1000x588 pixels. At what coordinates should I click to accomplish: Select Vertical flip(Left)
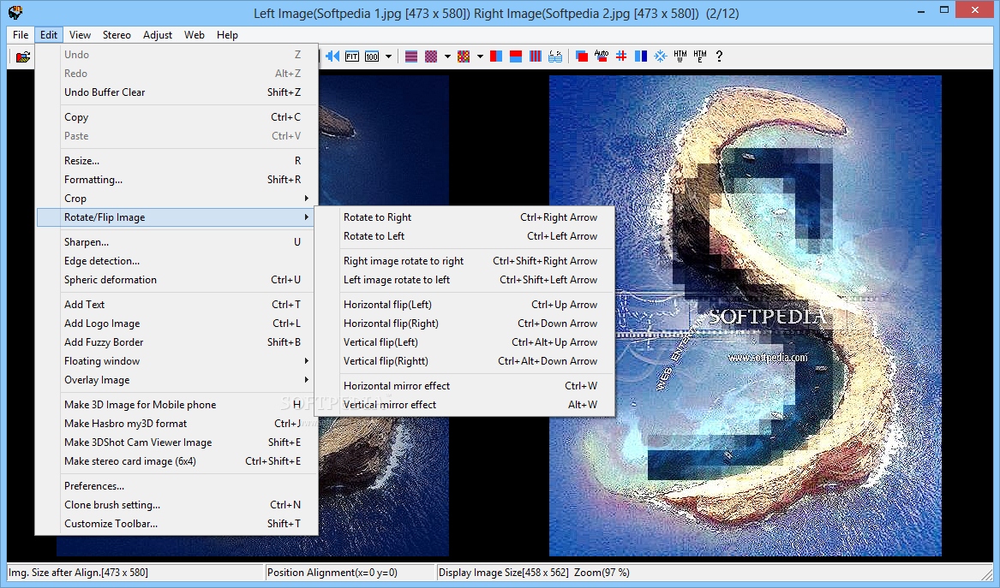click(465, 342)
